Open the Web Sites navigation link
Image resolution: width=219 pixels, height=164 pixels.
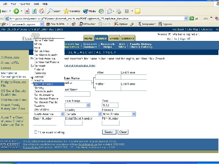122,46
